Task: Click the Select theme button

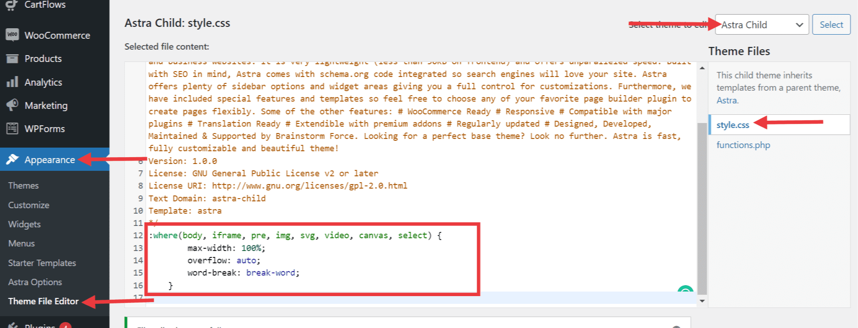Action: [831, 25]
